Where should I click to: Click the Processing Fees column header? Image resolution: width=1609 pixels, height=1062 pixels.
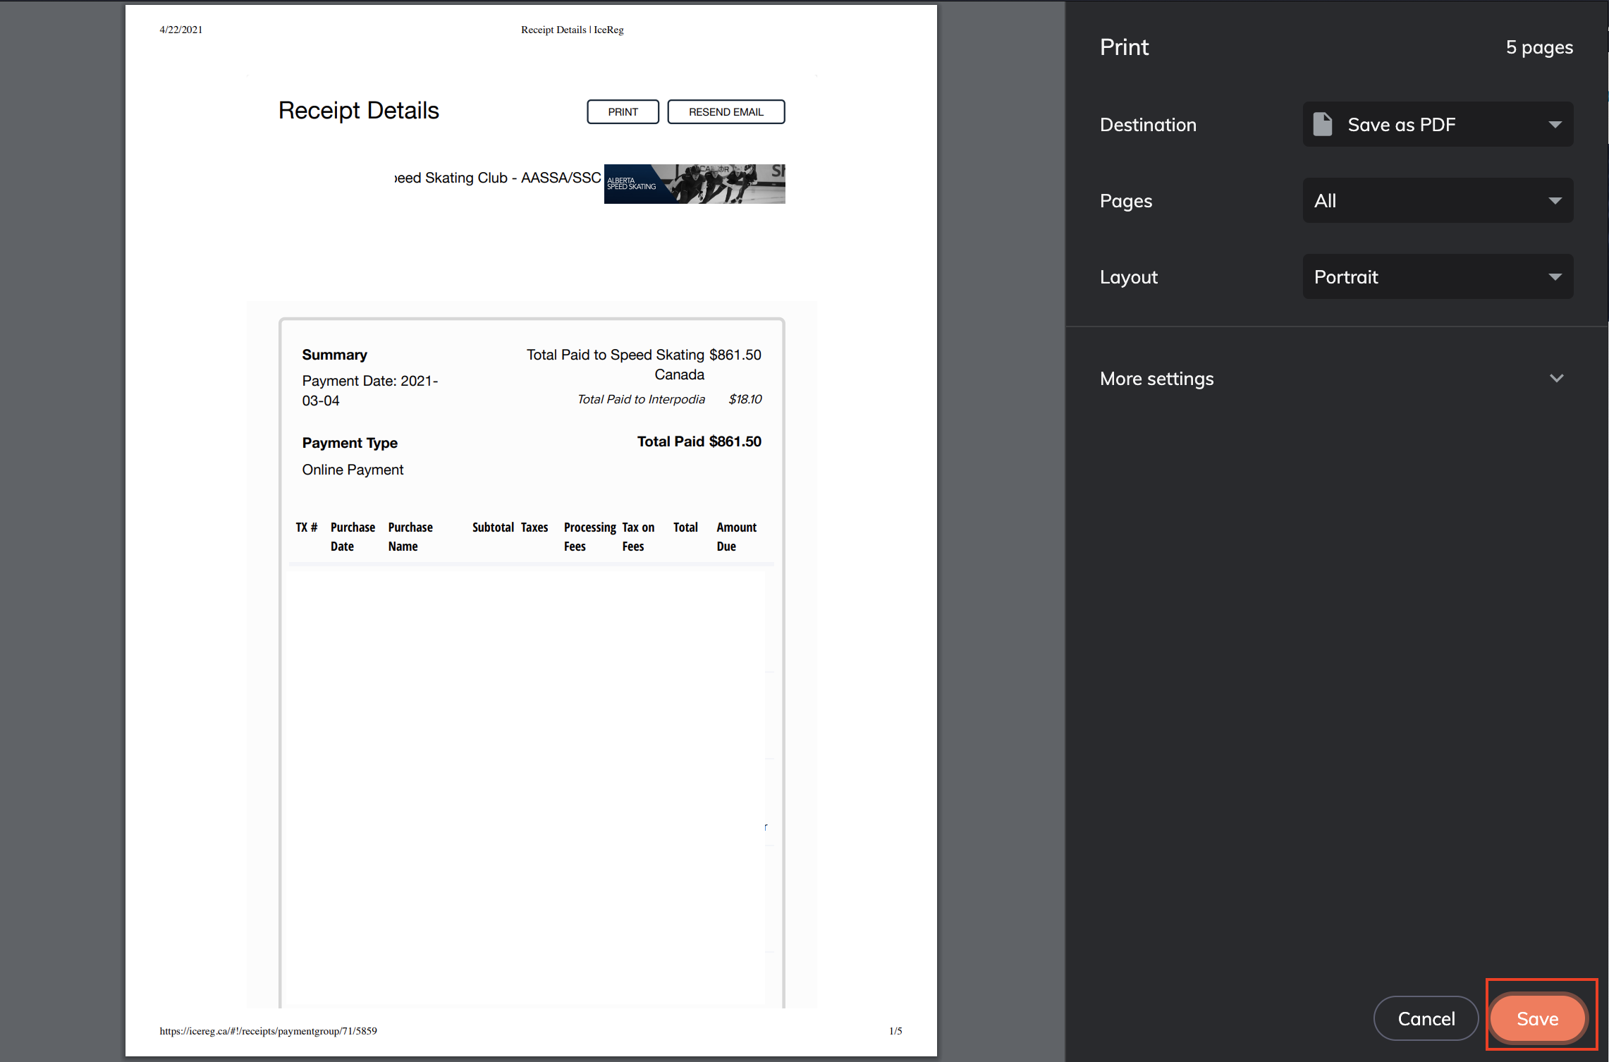(x=589, y=537)
